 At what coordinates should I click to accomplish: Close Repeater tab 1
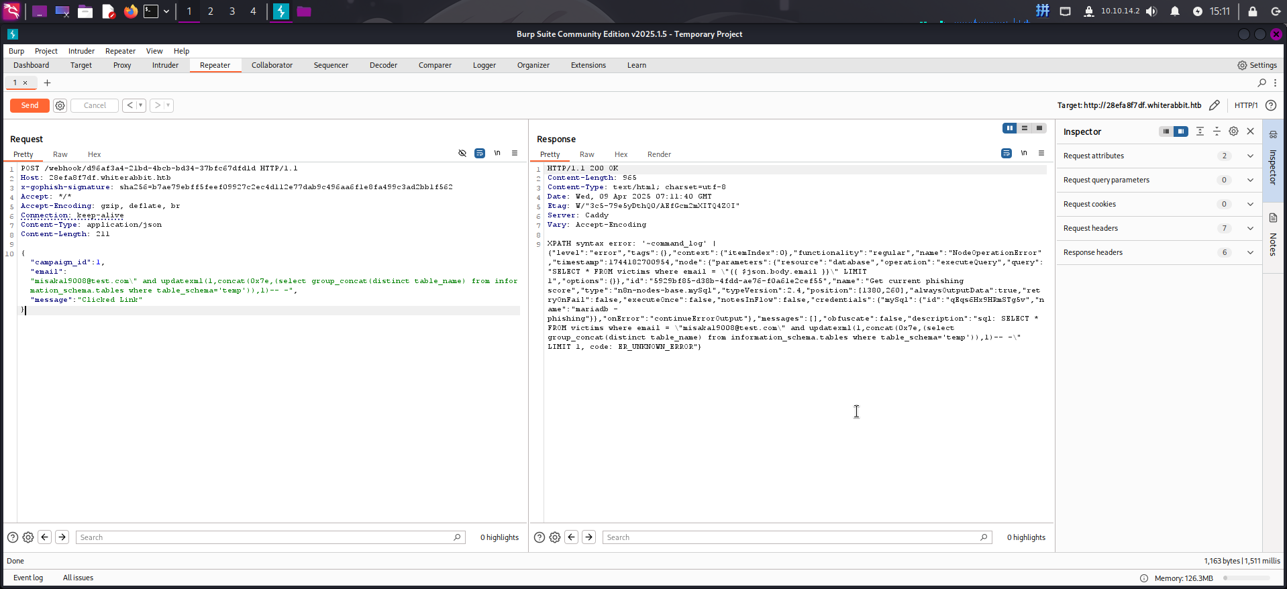click(25, 83)
